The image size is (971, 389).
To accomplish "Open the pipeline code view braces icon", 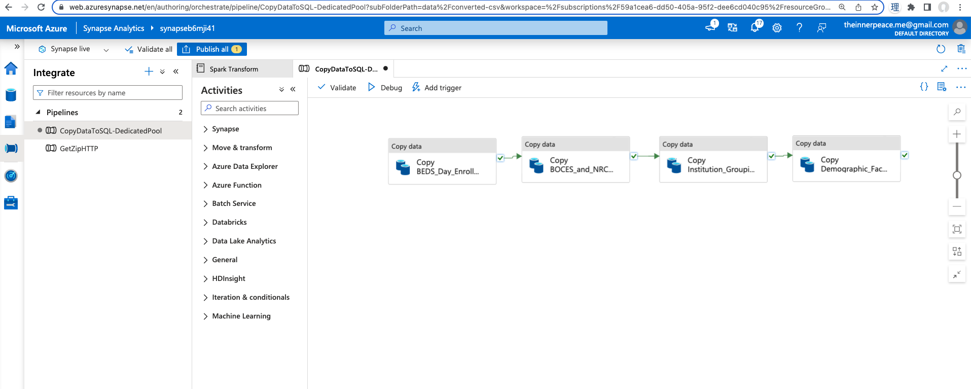I will point(924,87).
